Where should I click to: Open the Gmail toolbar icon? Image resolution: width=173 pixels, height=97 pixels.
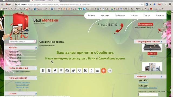click(x=159, y=4)
